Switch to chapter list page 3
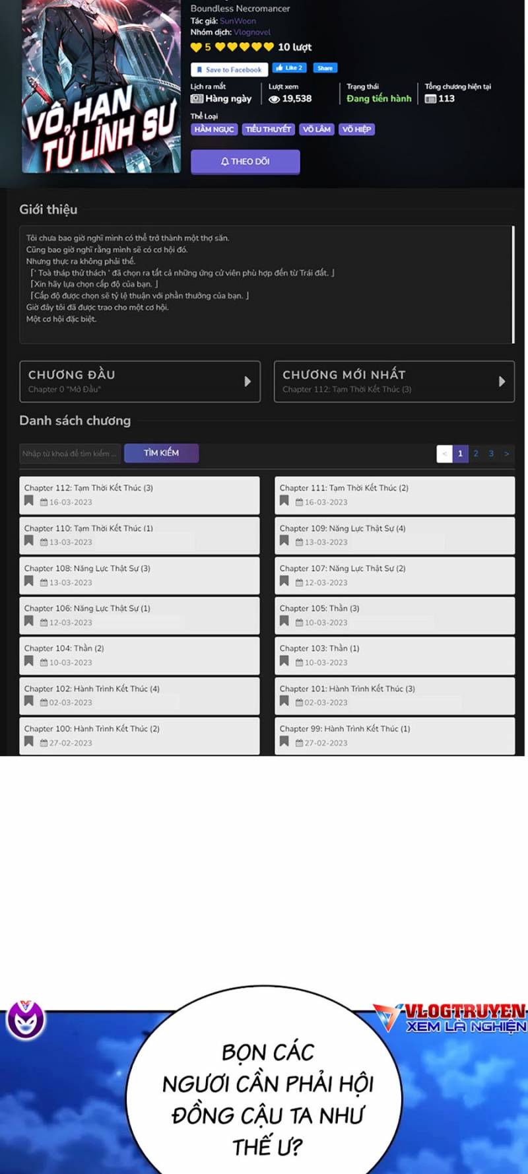The height and width of the screenshot is (1174, 528). click(491, 454)
